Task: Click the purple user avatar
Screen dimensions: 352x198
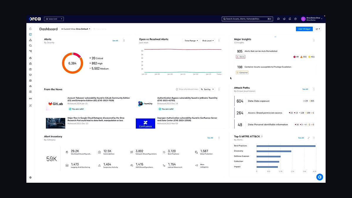Action: [303, 19]
